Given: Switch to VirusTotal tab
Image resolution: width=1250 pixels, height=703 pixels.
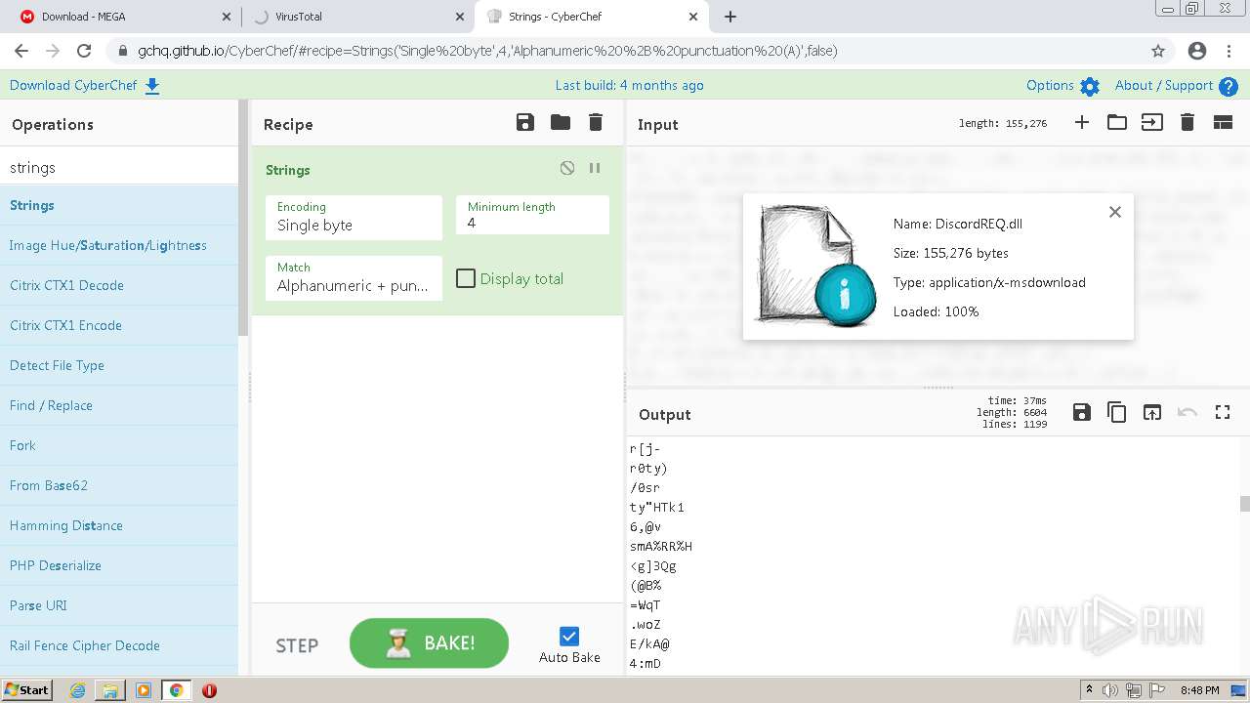Looking at the screenshot, I should [356, 17].
